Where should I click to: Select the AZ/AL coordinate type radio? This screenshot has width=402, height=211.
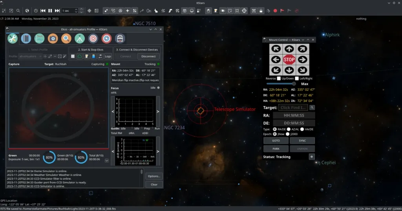click(x=289, y=129)
